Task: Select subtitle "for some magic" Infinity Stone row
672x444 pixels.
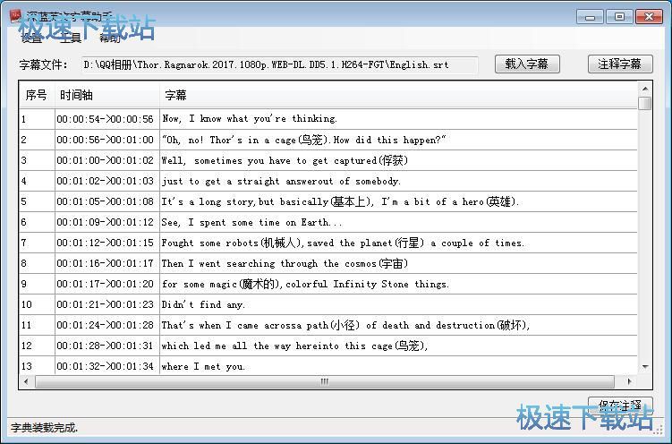Action: [x=398, y=284]
